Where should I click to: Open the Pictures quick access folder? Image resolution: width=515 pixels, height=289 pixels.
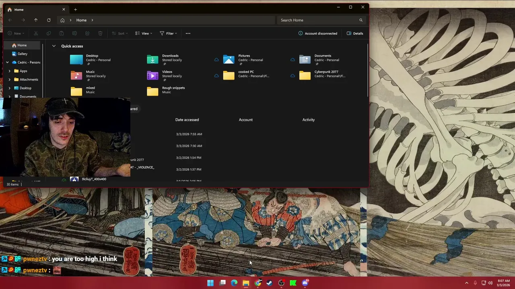243,59
